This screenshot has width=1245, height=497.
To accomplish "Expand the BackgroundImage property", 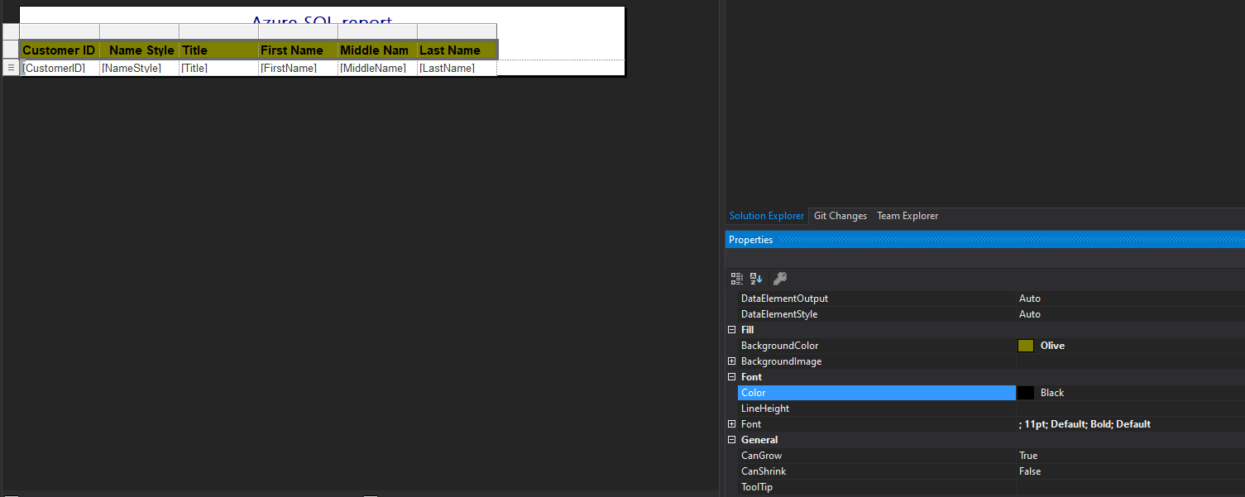I will tap(731, 361).
